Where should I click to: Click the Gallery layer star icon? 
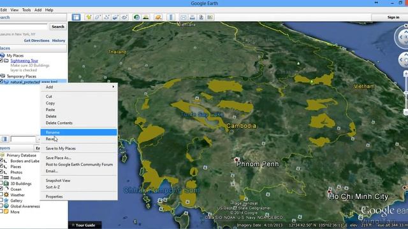(x=6, y=200)
